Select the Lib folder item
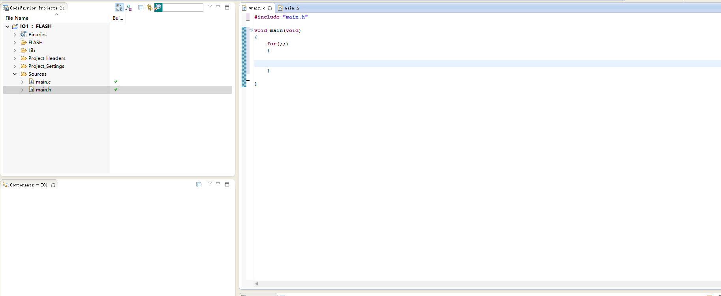This screenshot has width=721, height=296. point(32,50)
